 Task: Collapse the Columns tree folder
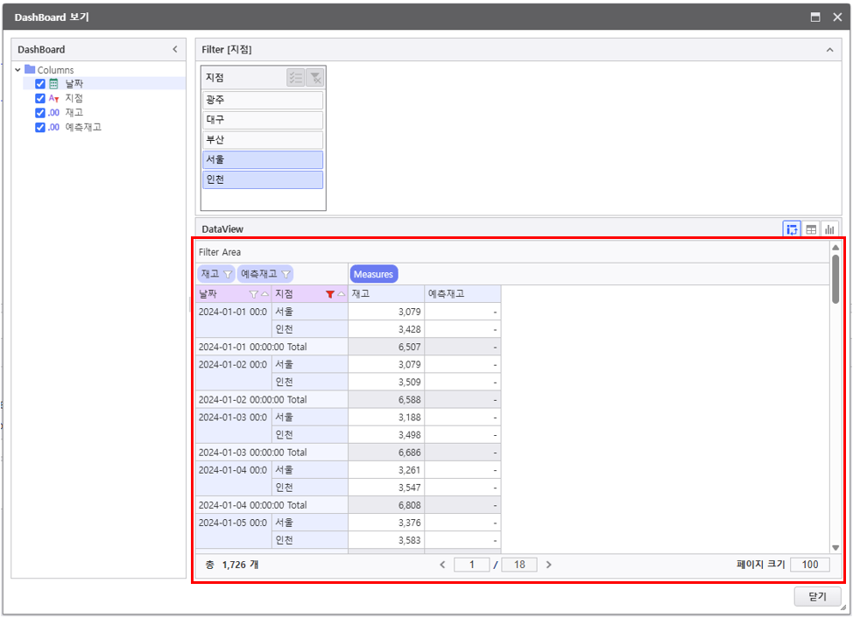pos(18,70)
